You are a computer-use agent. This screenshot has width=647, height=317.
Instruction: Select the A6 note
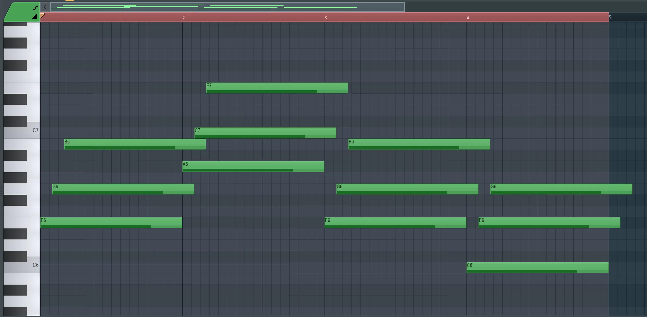click(x=253, y=166)
